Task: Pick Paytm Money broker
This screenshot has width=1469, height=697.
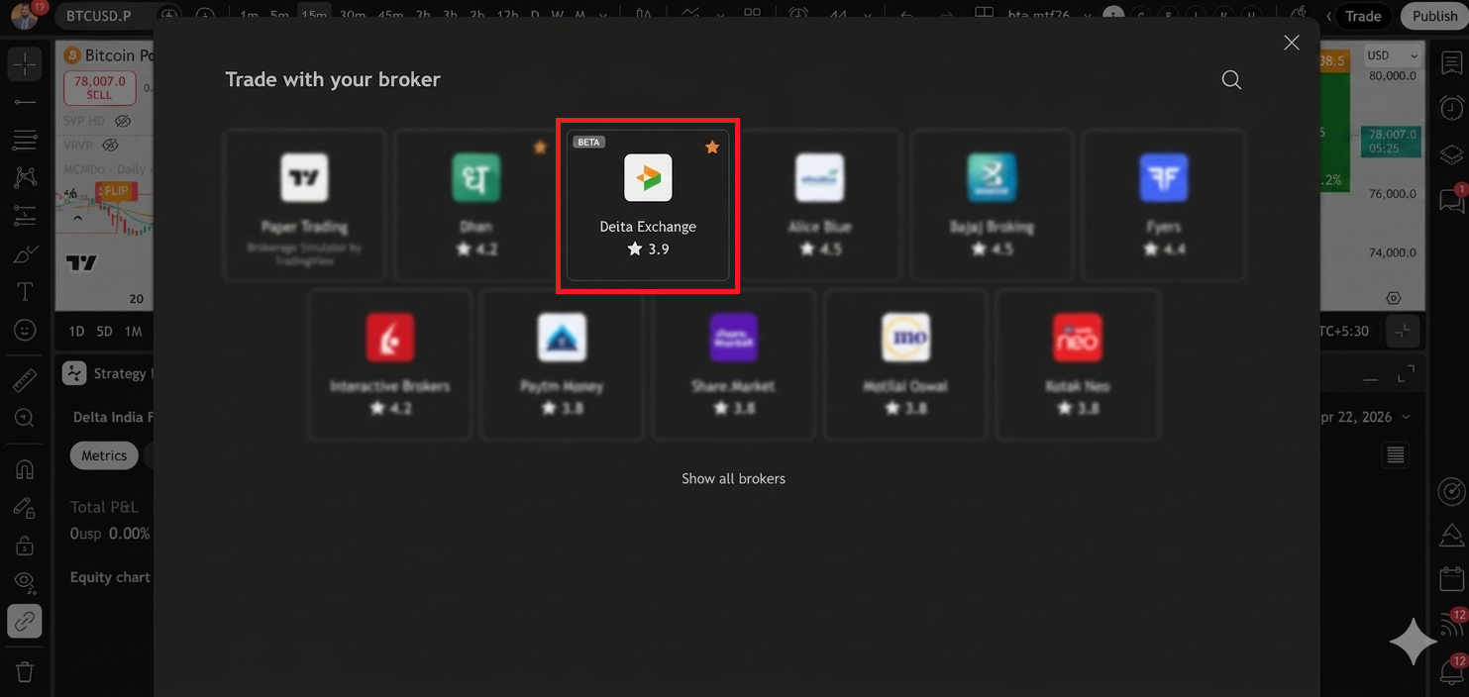Action: 562,364
